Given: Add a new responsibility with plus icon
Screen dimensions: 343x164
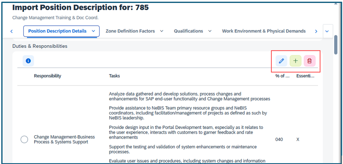Looking at the screenshot, I should coord(295,61).
